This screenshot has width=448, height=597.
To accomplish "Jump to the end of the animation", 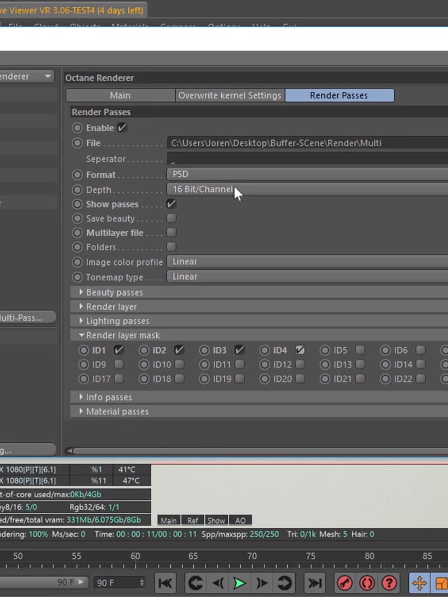I will pos(315,583).
